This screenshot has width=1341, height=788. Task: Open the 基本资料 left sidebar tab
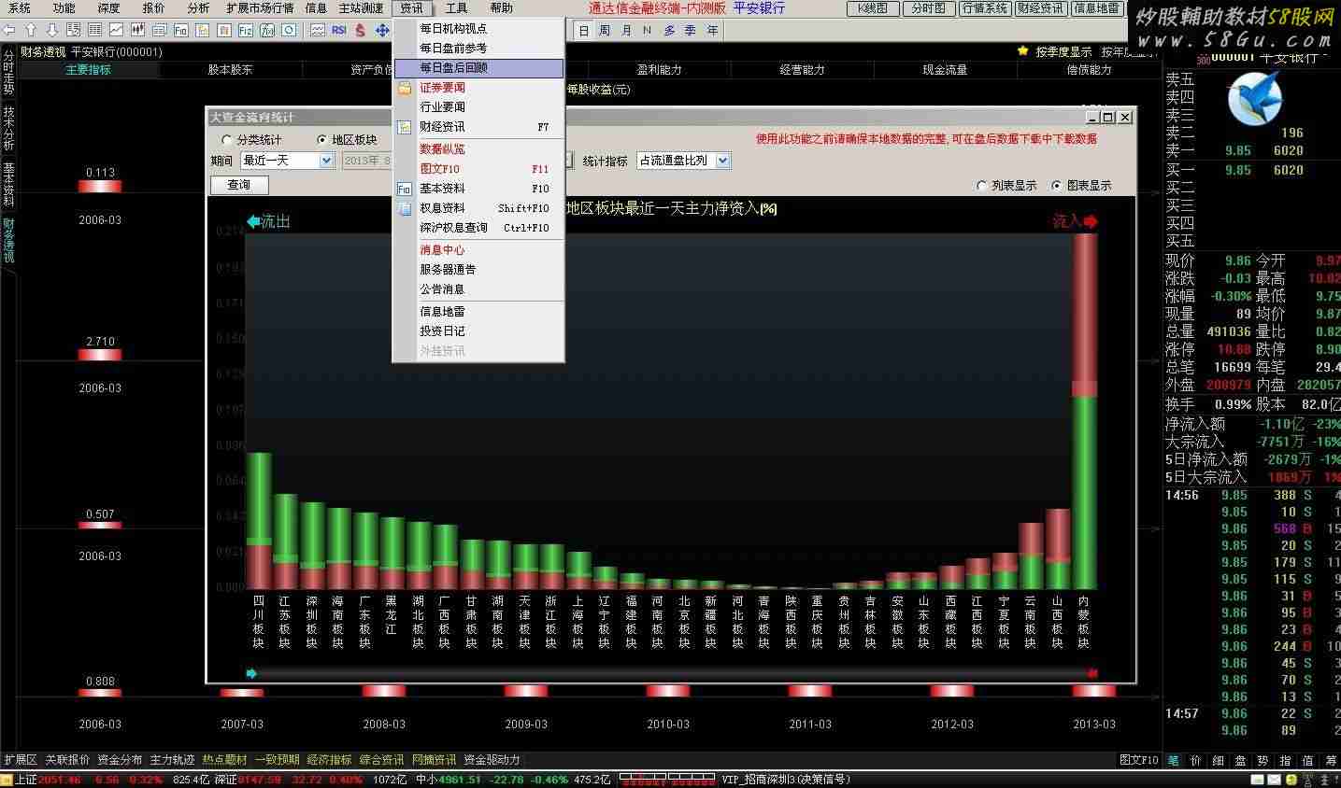(x=8, y=185)
